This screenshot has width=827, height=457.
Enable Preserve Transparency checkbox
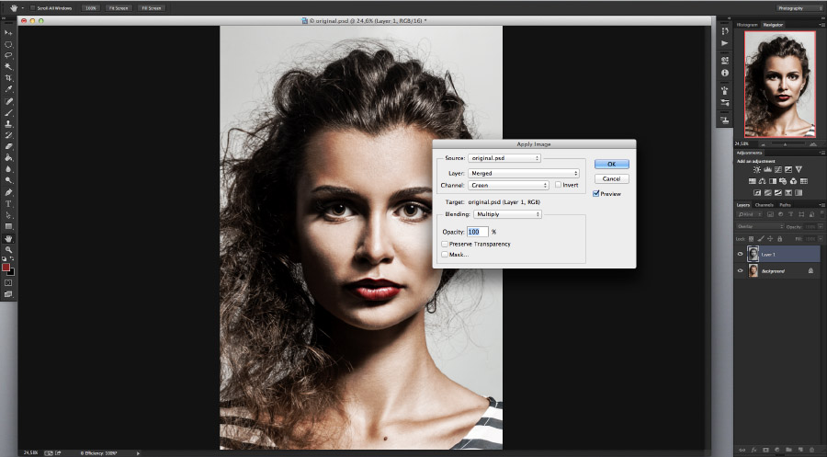tap(445, 245)
